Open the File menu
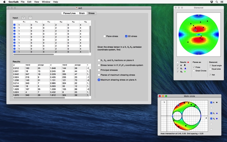227x142 pixels. pos(23,2)
